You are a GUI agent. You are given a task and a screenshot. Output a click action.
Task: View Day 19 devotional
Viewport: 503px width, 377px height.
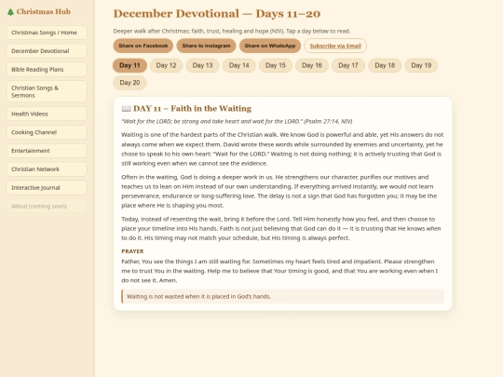point(421,65)
